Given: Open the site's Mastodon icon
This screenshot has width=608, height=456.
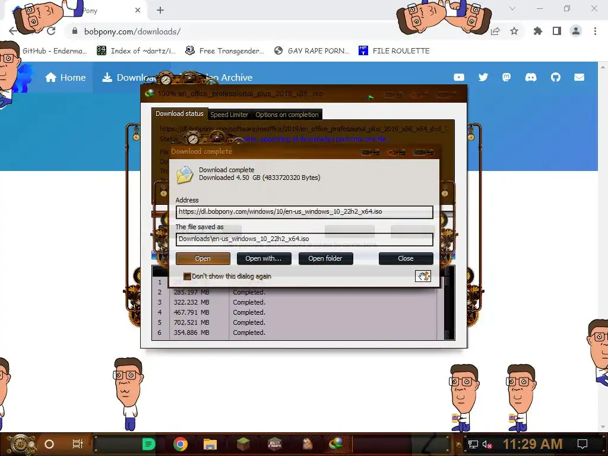Looking at the screenshot, I should click(506, 78).
